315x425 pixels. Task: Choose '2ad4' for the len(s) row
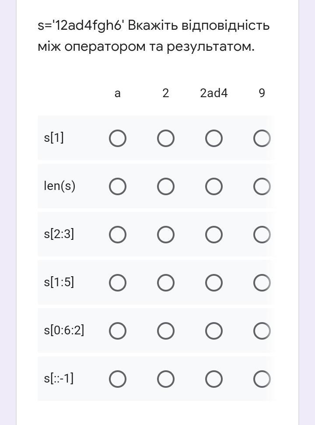[213, 186]
